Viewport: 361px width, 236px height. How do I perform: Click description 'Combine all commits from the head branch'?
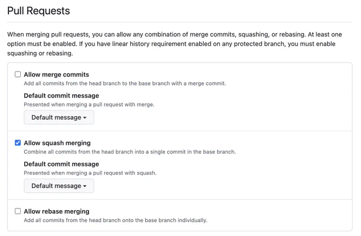tap(130, 152)
